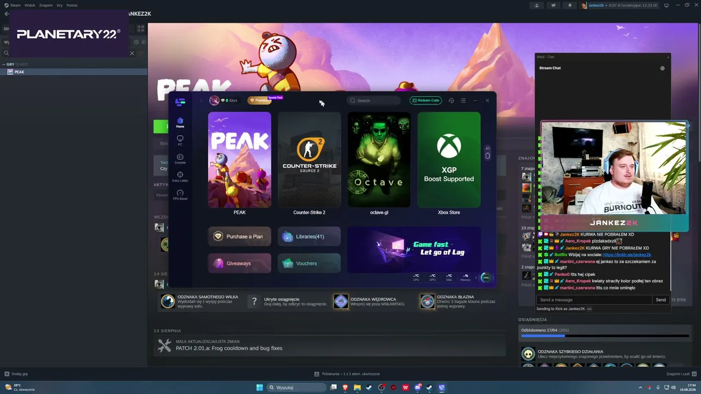Open PATCH 2.01.a Frog cooldown news entry
Screen dimensions: 701x394
(229, 348)
